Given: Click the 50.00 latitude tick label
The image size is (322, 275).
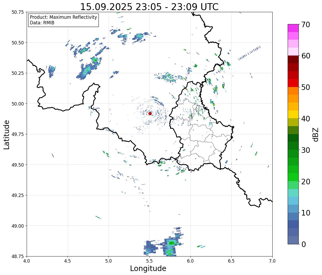Looking at the screenshot, I should tap(18, 104).
